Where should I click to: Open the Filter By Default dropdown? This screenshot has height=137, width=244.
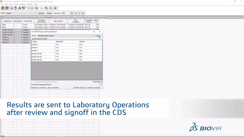[x=21, y=13]
